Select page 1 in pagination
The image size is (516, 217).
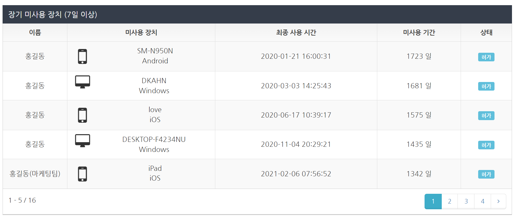pyautogui.click(x=433, y=201)
